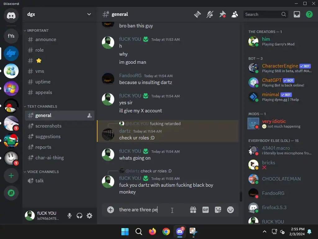The image size is (318, 239).
Task: Click the user avatar in bottom panel
Action: [30, 216]
